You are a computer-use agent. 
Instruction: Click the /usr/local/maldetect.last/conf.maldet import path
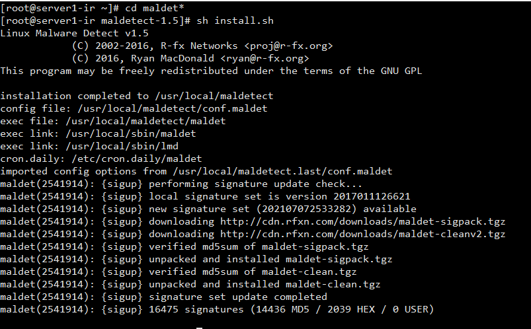click(x=282, y=171)
